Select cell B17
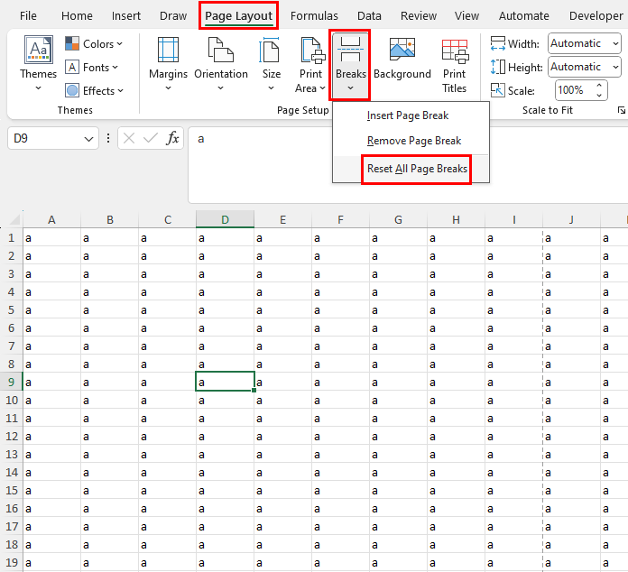628x572 pixels. click(110, 526)
